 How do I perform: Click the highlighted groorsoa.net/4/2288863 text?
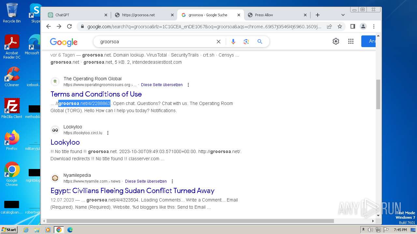click(84, 103)
